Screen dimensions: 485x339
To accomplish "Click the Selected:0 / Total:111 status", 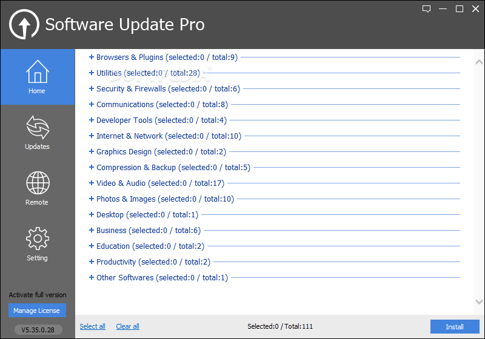I will (x=280, y=326).
